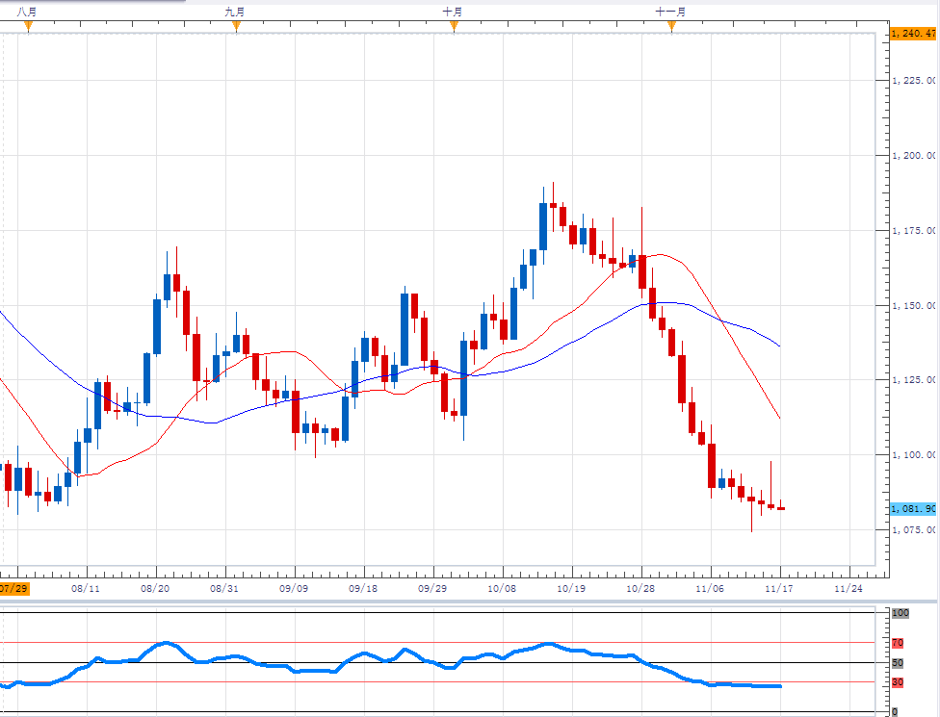The image size is (940, 717).
Task: Click the 1,150.00 price axis label
Action: tap(914, 305)
